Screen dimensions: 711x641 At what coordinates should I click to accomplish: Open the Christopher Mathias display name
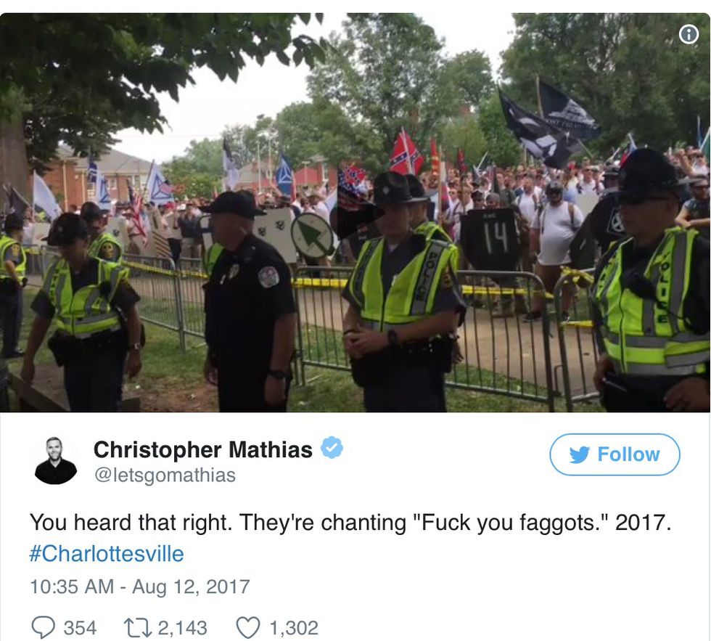(x=202, y=449)
